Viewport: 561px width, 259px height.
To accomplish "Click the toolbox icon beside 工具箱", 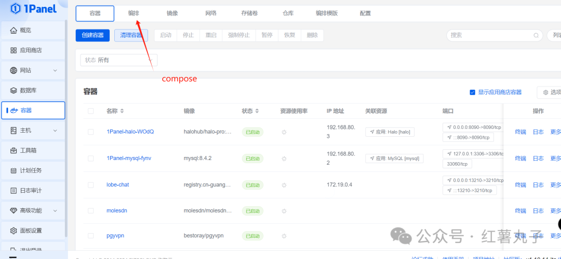I will click(x=14, y=151).
